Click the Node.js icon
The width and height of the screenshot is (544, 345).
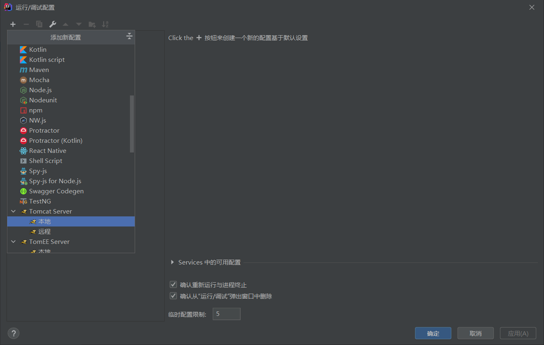click(23, 90)
